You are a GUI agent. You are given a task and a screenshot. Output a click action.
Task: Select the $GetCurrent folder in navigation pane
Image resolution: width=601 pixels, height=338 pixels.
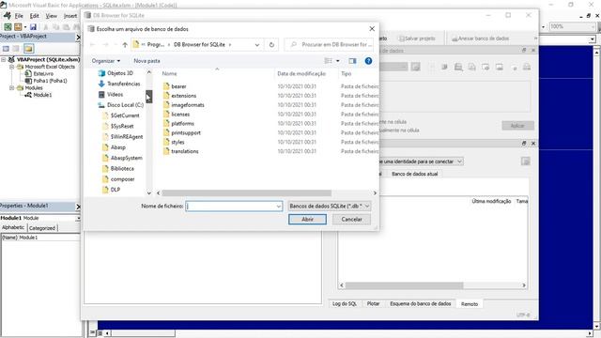[x=125, y=115]
